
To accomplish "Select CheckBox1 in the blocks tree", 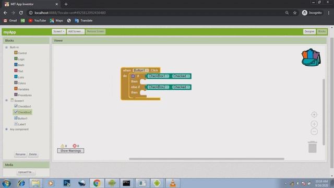I will point(22,106).
